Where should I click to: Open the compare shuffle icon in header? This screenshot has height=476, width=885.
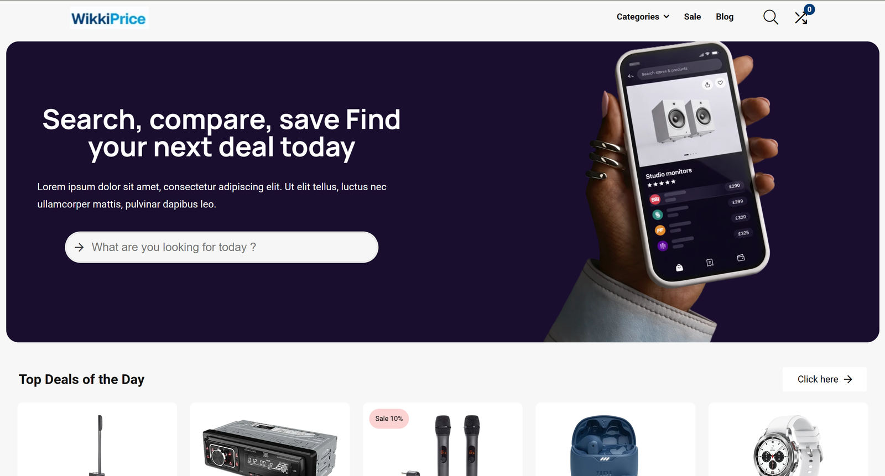[x=801, y=18]
